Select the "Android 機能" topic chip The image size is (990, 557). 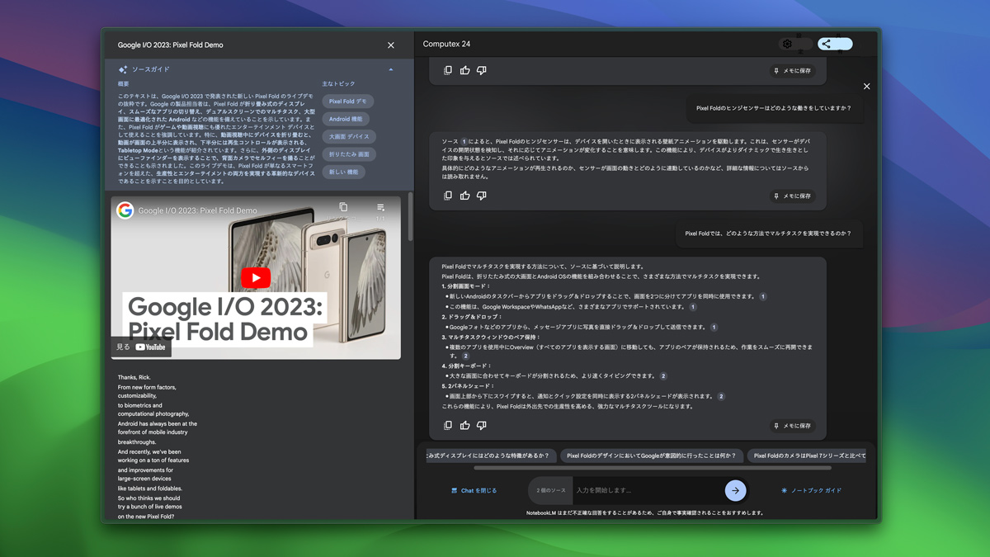click(x=346, y=119)
